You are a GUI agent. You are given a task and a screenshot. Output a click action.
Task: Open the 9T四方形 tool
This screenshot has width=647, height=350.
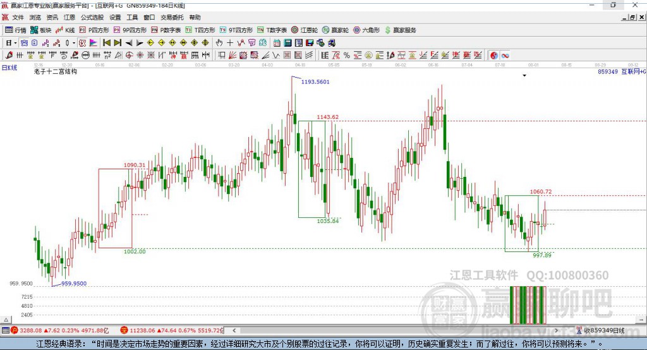point(236,30)
